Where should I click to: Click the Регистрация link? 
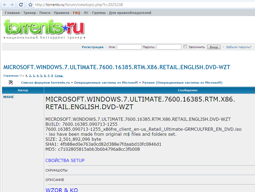click(x=93, y=47)
